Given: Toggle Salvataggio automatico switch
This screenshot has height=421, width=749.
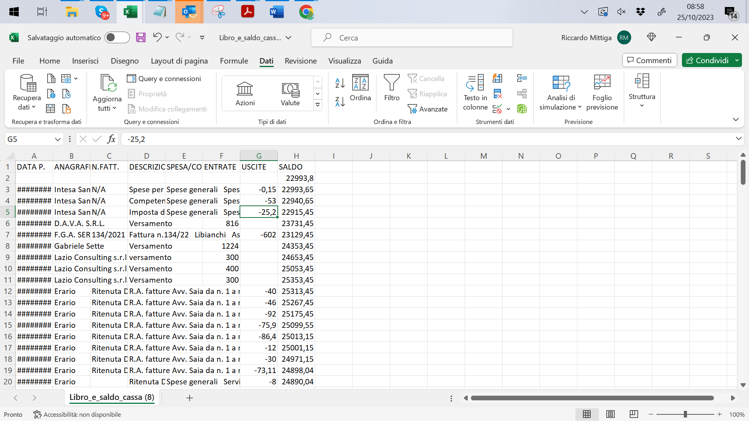Looking at the screenshot, I should point(117,38).
